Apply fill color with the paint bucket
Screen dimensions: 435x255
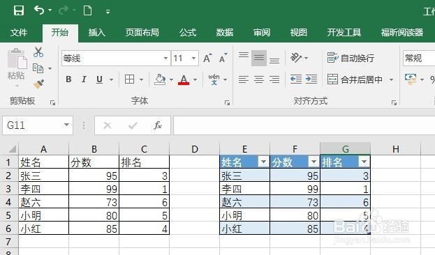pyautogui.click(x=160, y=79)
